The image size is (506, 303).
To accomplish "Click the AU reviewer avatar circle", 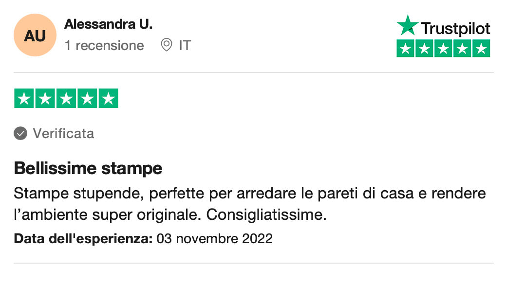I will pos(35,36).
